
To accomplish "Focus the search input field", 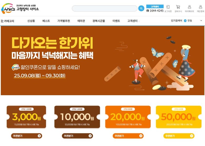I will pos(104,8).
